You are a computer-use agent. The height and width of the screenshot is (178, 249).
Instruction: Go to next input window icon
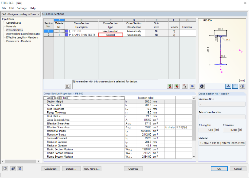pyautogui.click(x=20, y=168)
